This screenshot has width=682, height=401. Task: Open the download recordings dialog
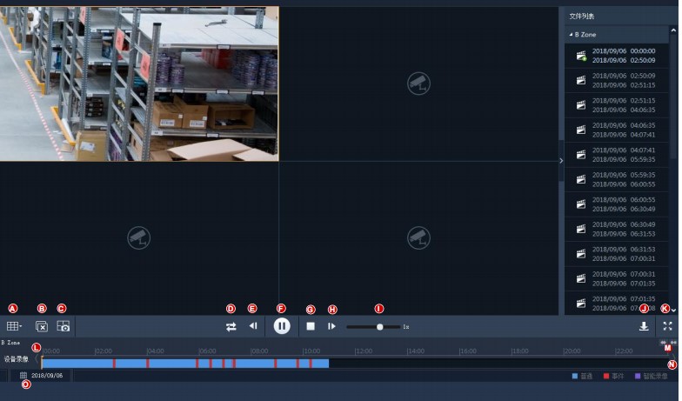(644, 325)
